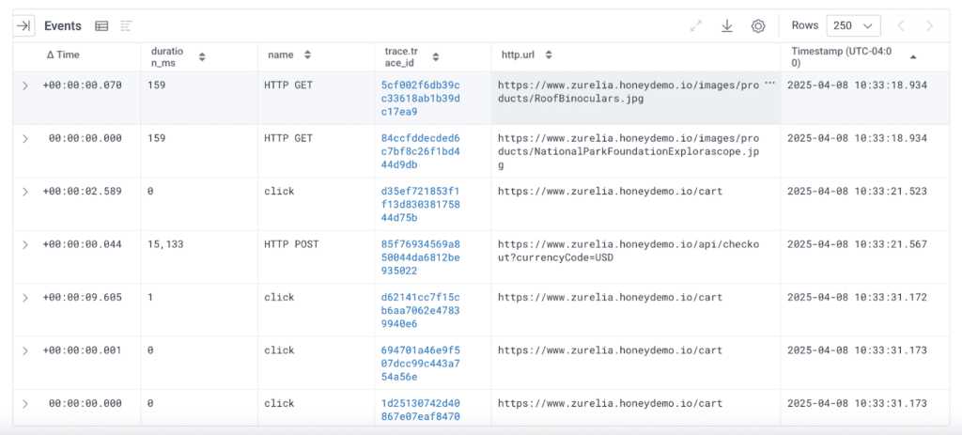Viewport: 962px width, 435px height.
Task: Click the ellipsis on the RoofBinoculars URL cell
Action: [x=769, y=85]
